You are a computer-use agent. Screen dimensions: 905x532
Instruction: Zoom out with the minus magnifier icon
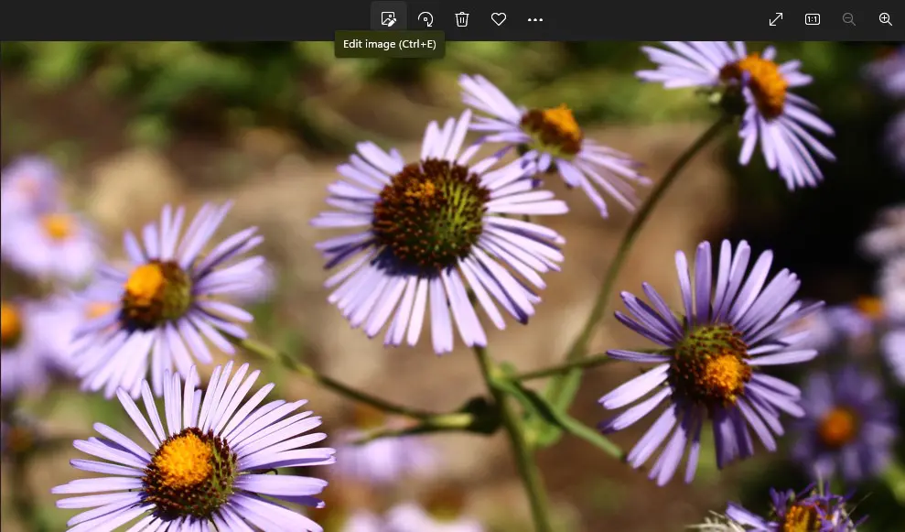[x=849, y=19]
